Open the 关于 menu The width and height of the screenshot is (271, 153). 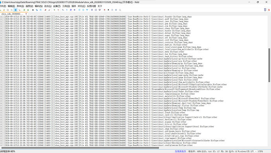coord(100,6)
